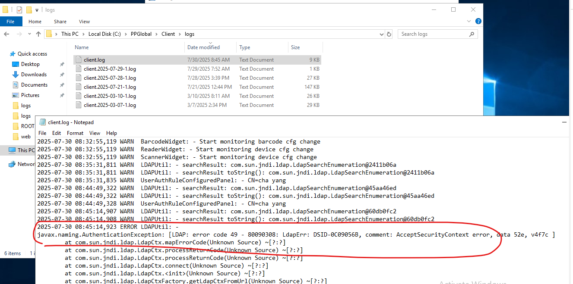This screenshot has height=284, width=573.
Task: Select Documents in the navigation pane
Action: click(34, 85)
